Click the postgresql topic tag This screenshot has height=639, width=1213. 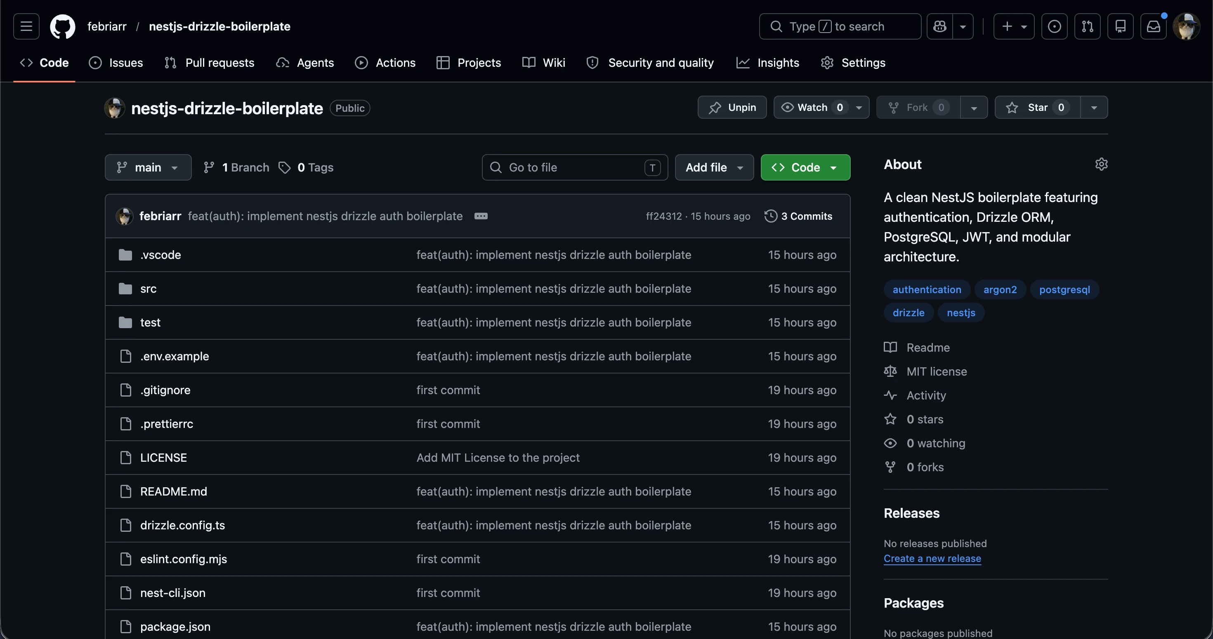(x=1064, y=289)
